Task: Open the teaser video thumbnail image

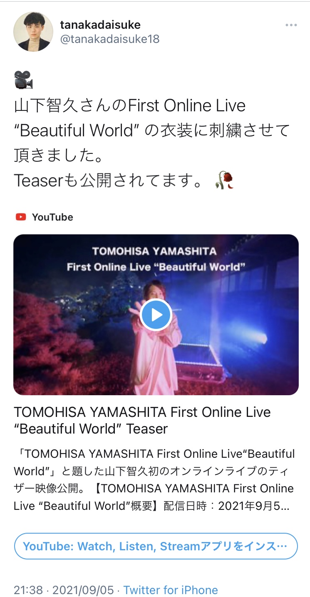Action: 156,315
